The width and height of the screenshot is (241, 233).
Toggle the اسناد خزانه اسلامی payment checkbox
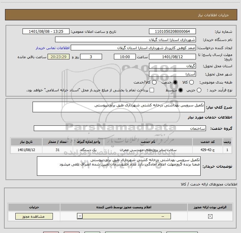pos(152,90)
